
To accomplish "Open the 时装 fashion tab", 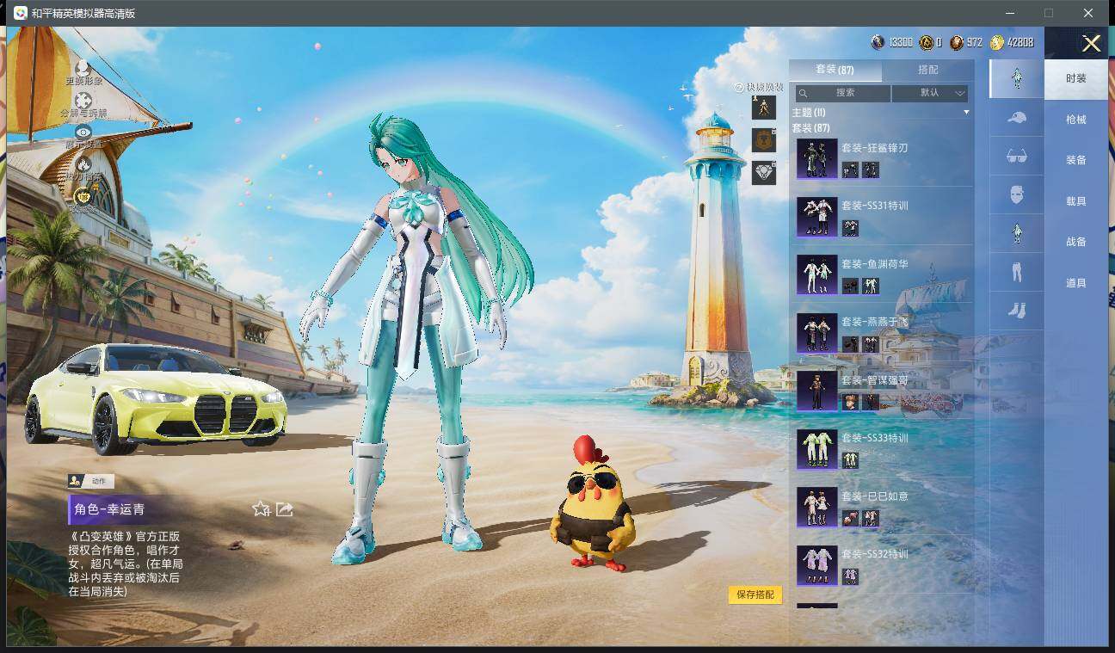I will 1076,78.
